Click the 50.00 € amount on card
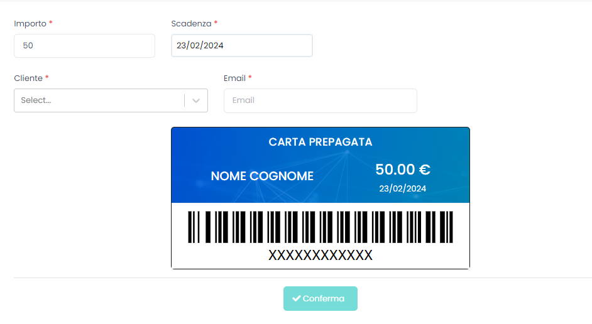The height and width of the screenshot is (324, 592). coord(402,170)
